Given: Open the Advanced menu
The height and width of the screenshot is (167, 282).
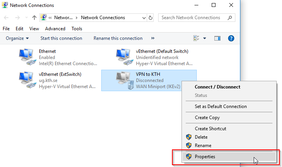Looking at the screenshot, I should 55,29.
